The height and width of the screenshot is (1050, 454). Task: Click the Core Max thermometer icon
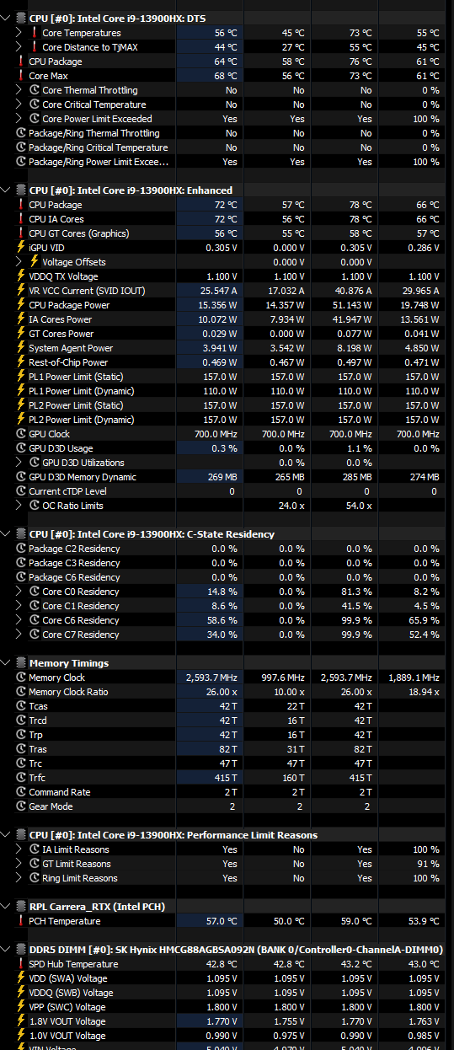[21, 76]
